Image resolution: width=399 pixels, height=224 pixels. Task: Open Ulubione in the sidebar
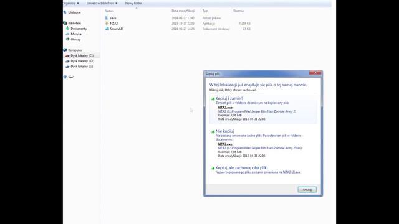pos(74,12)
